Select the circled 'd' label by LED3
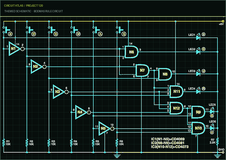 (203, 71)
